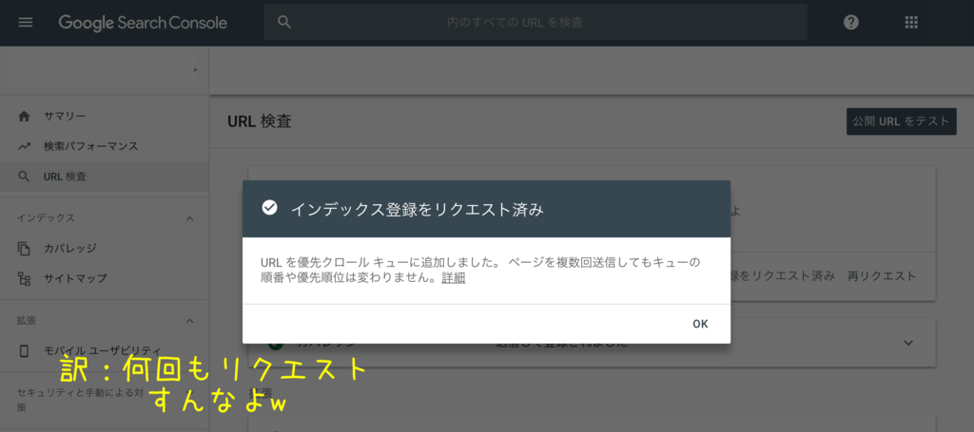Collapse the インデックス section
This screenshot has width=974, height=432.
point(188,218)
